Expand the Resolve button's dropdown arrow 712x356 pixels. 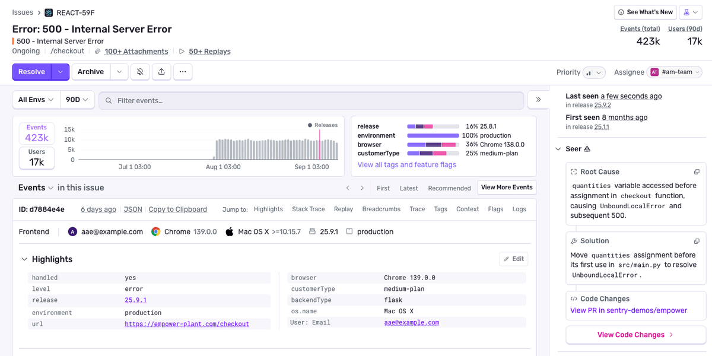[59, 72]
